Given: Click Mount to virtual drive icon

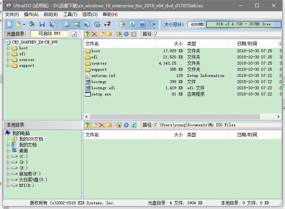Looking at the screenshot, I should [x=97, y=24].
